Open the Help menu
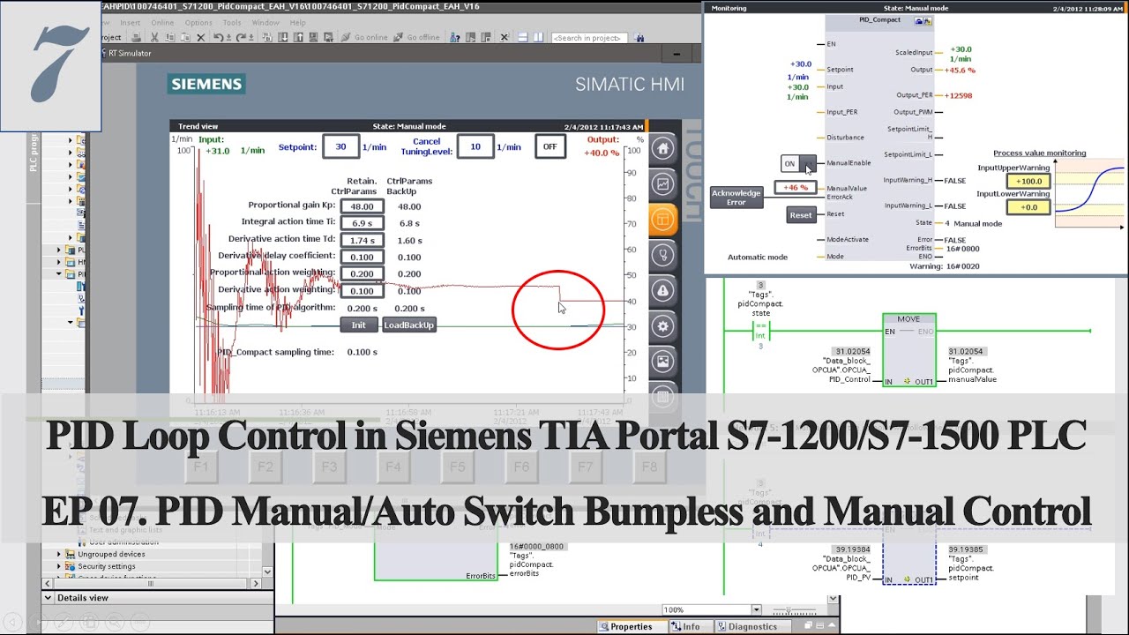 click(x=298, y=23)
